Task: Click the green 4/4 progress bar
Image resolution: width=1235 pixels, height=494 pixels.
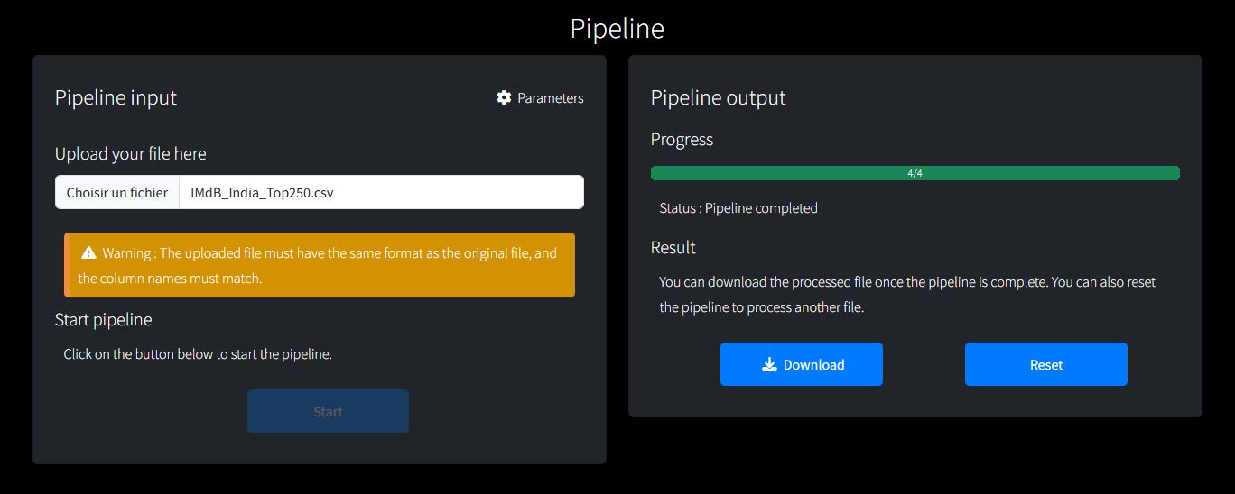Action: 915,173
